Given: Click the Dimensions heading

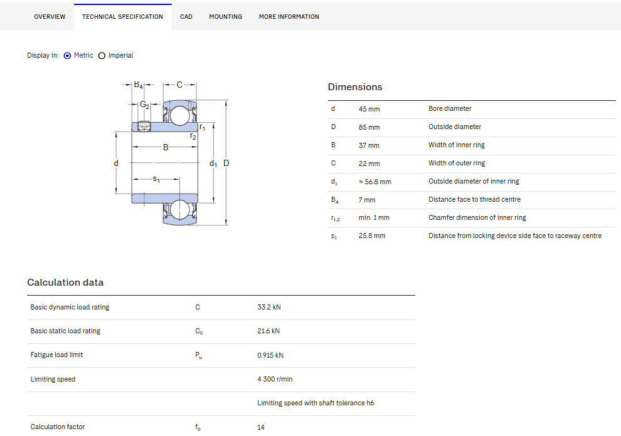Looking at the screenshot, I should click(355, 87).
